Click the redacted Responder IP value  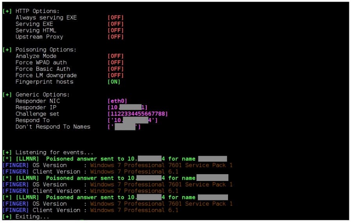click(127, 108)
